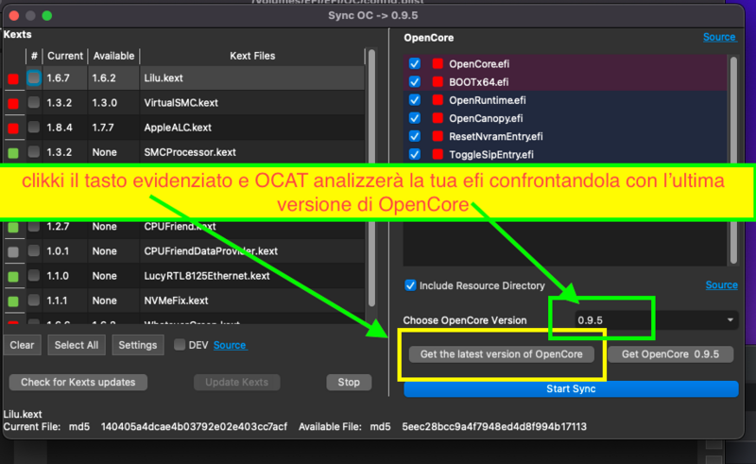Click green status indicator of SMCProcessor.kext

point(13,153)
